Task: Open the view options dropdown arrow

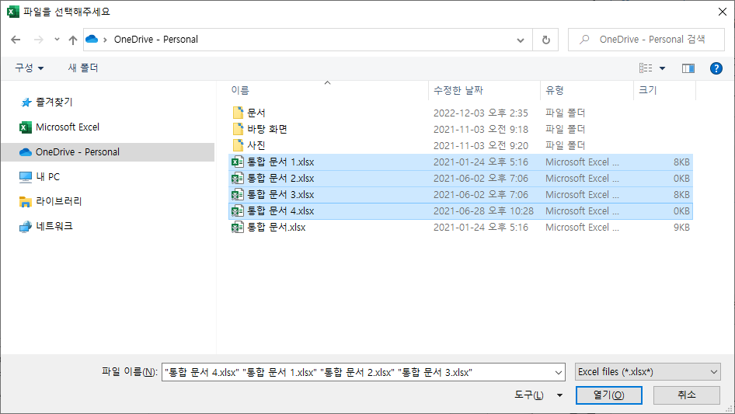Action: [662, 68]
